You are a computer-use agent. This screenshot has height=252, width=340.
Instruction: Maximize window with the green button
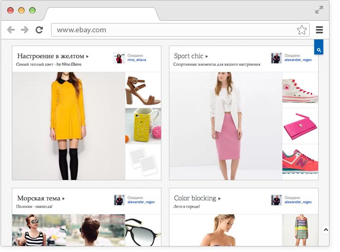click(x=32, y=10)
